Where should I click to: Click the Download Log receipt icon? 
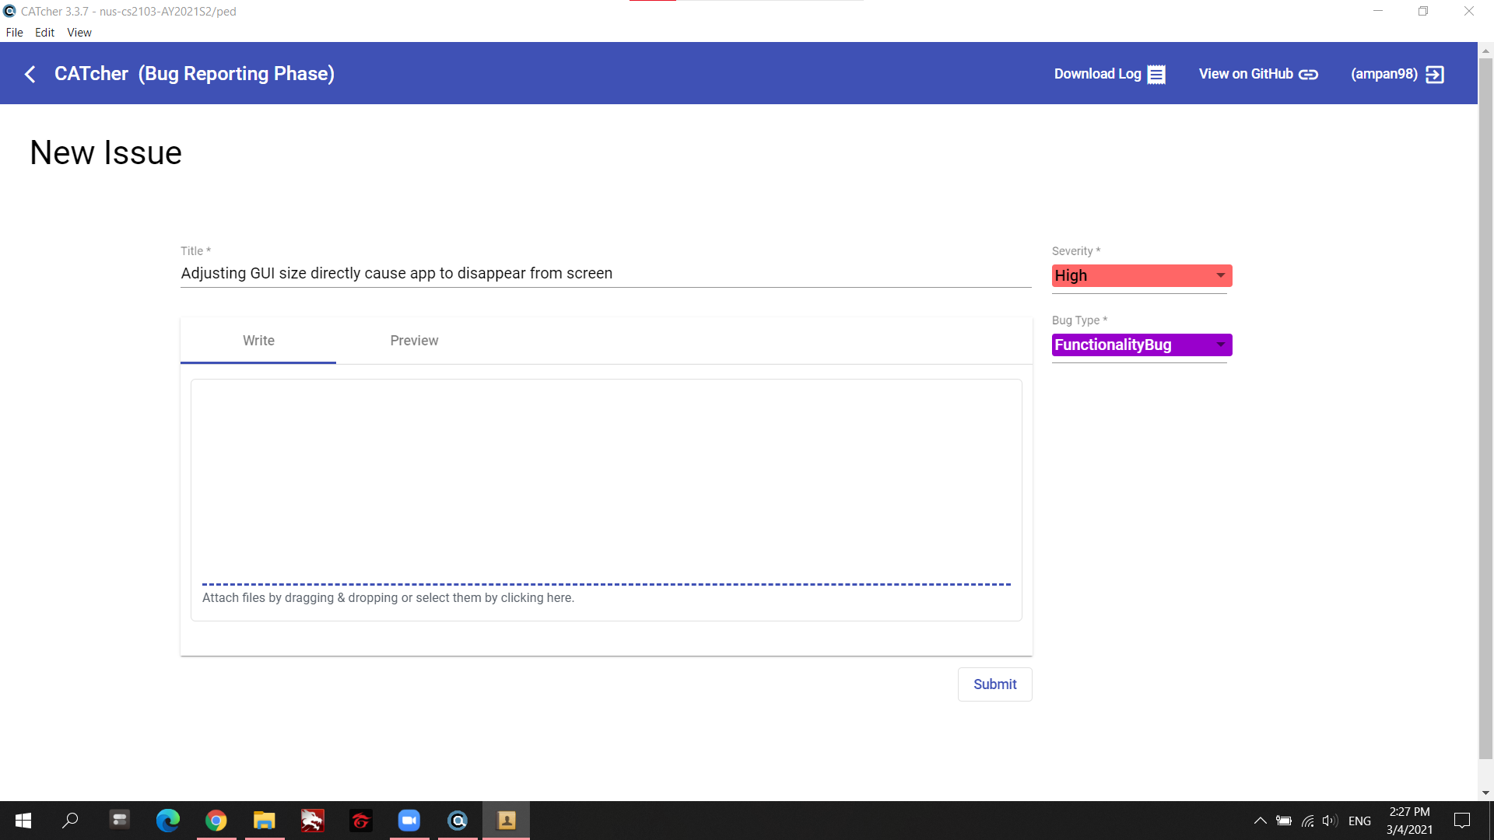click(1156, 75)
